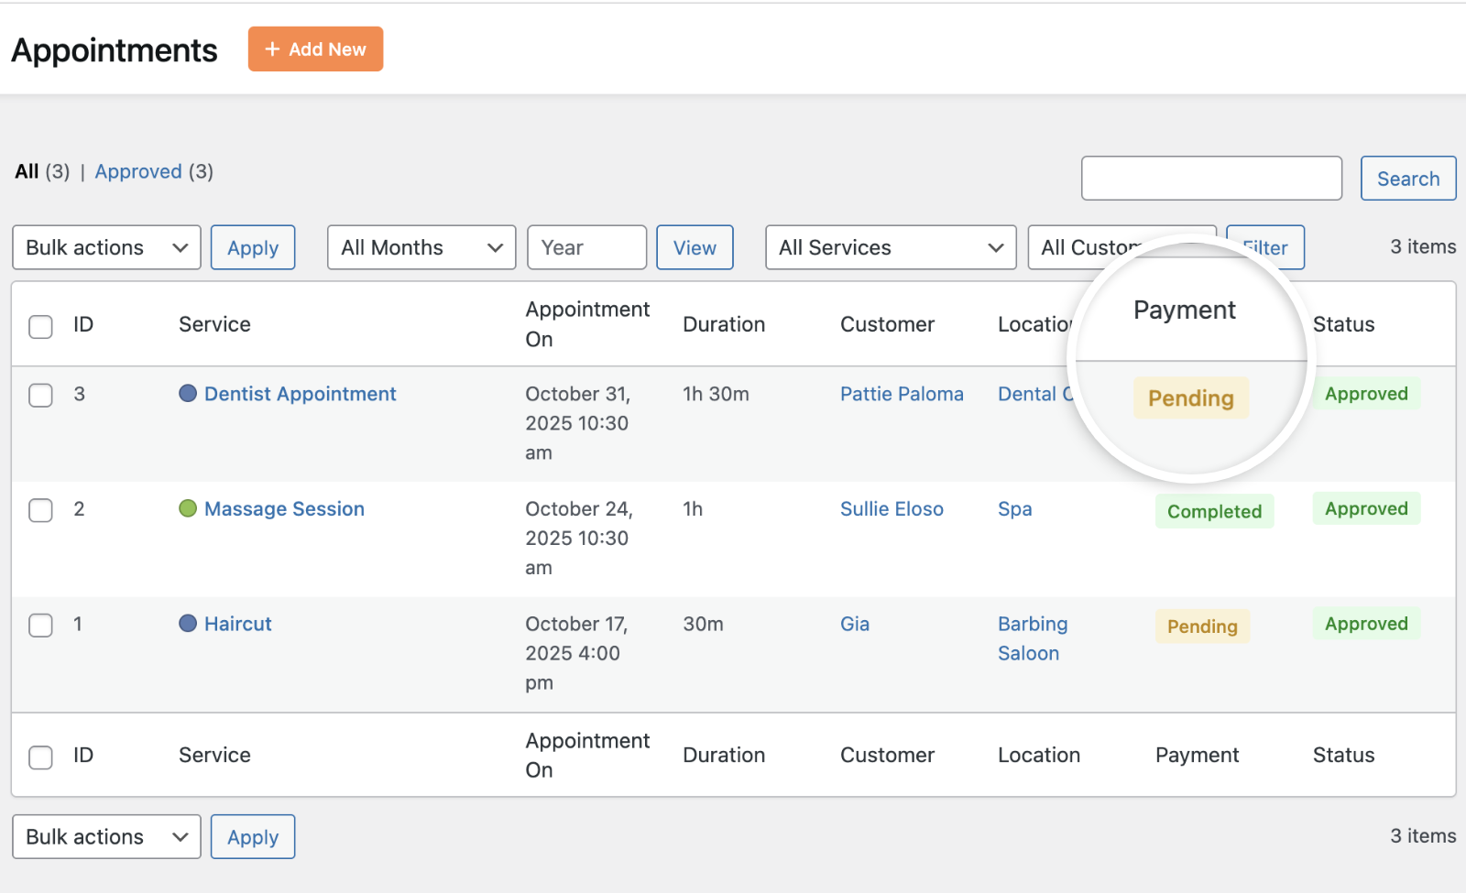
Task: Click the green dot beside Massage Session
Action: click(188, 508)
